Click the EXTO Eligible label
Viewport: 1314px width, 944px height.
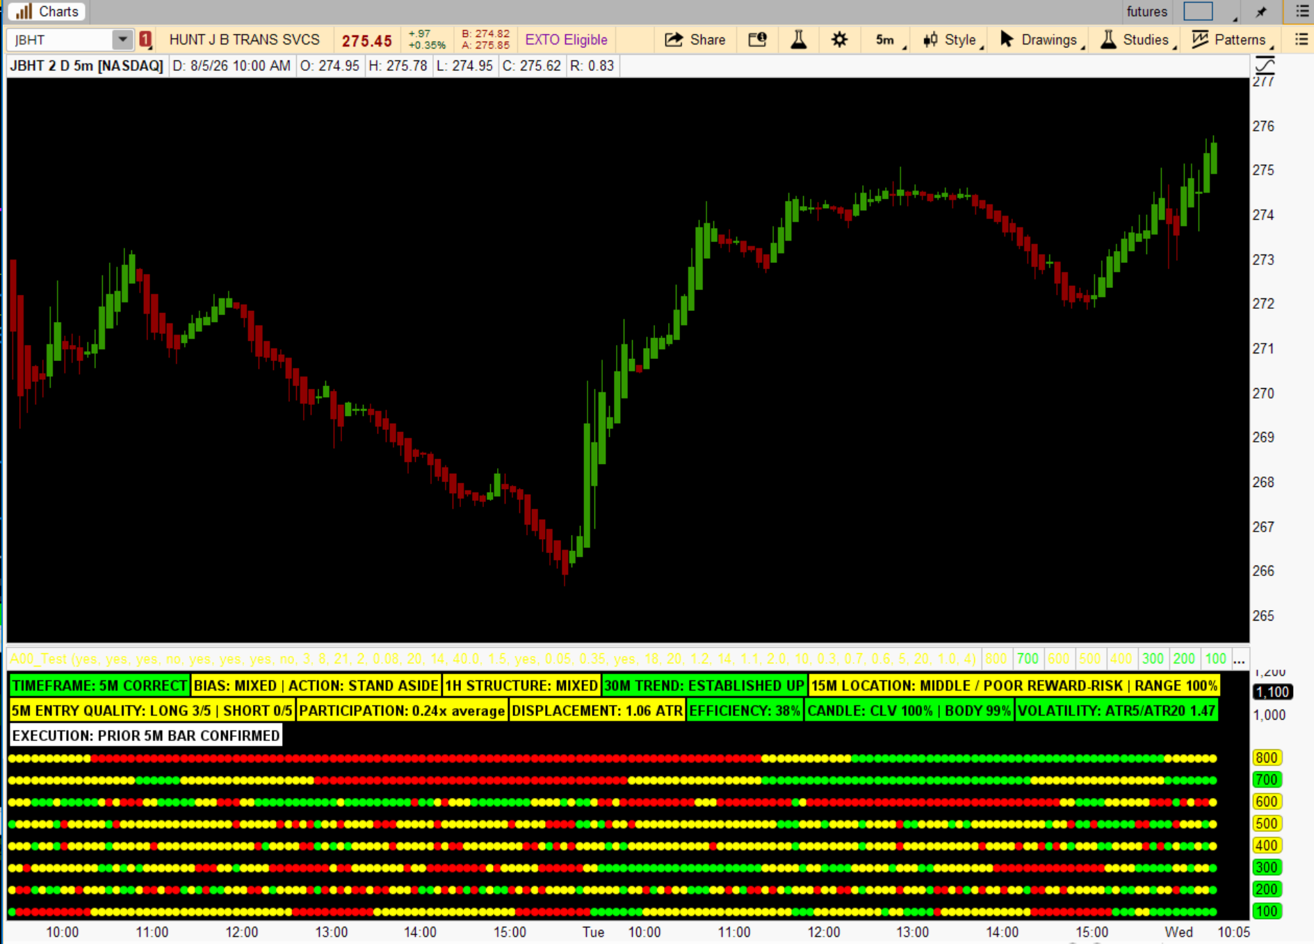click(x=566, y=40)
